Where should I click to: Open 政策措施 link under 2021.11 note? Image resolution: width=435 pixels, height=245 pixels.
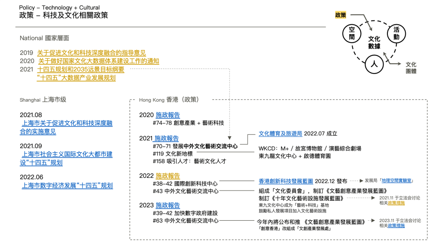coord(396,203)
